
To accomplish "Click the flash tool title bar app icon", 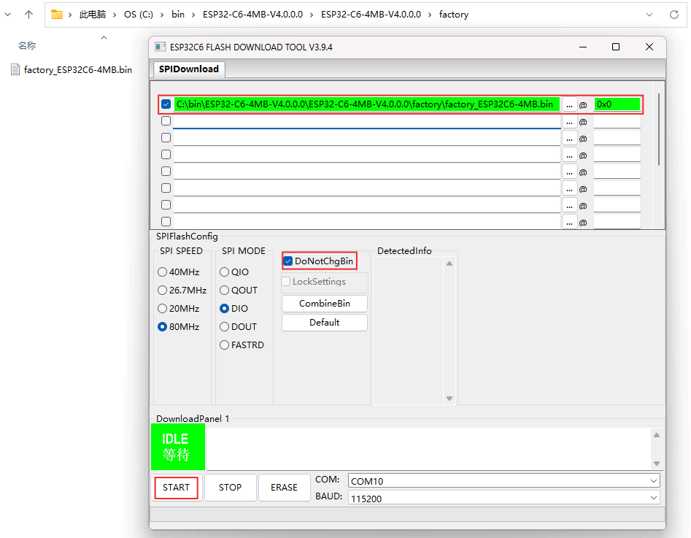I will pyautogui.click(x=160, y=47).
